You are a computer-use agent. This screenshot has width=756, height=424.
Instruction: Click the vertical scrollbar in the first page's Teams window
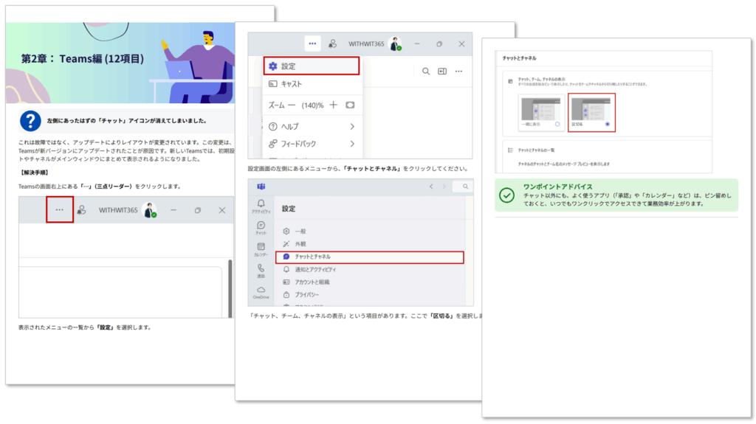pyautogui.click(x=230, y=288)
